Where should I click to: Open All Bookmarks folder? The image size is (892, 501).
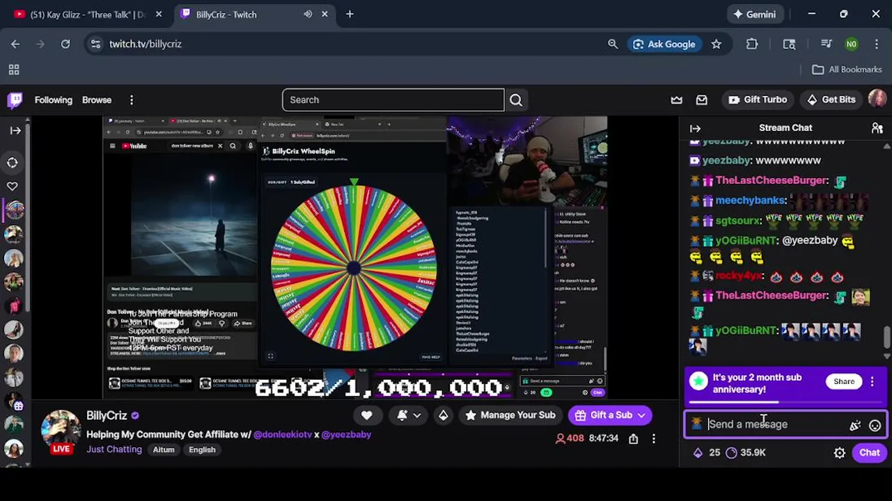pos(847,70)
